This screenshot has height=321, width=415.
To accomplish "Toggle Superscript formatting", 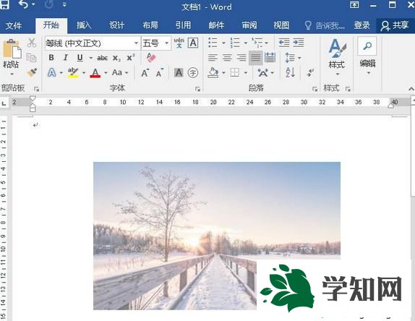I will 131,57.
